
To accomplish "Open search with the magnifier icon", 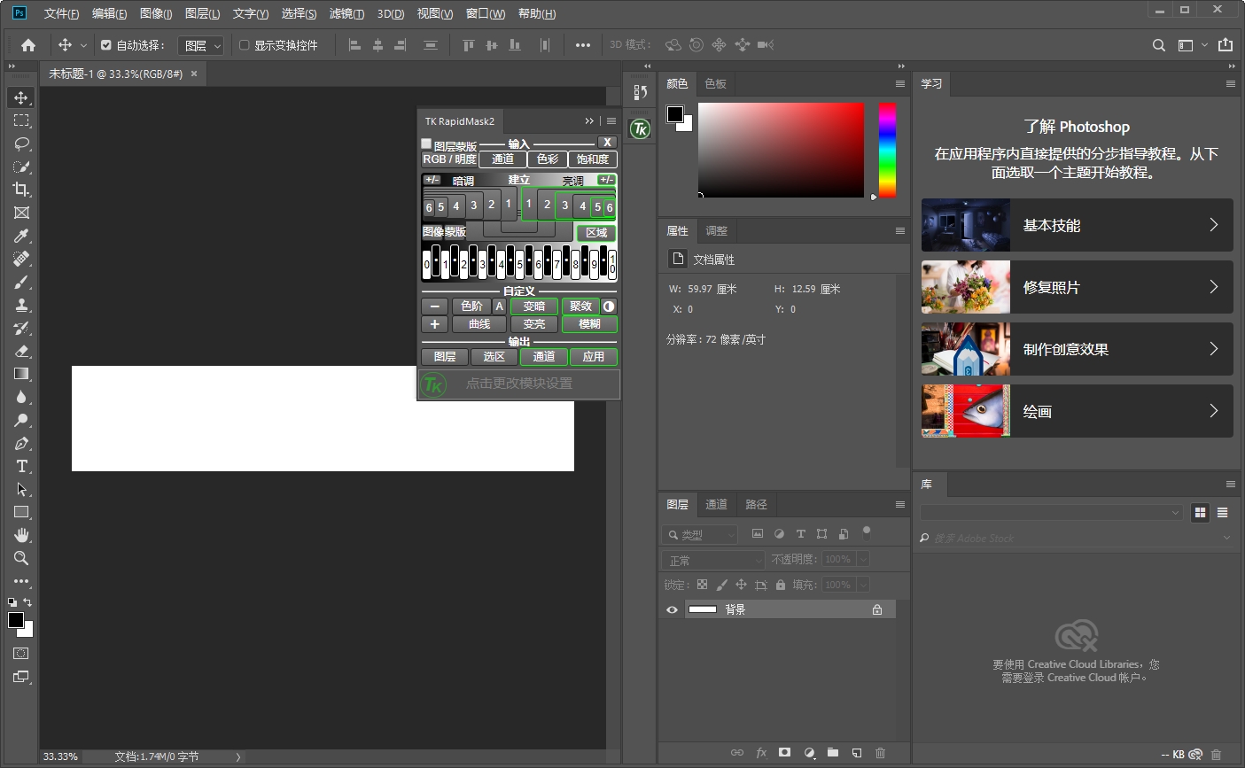I will (x=1158, y=45).
